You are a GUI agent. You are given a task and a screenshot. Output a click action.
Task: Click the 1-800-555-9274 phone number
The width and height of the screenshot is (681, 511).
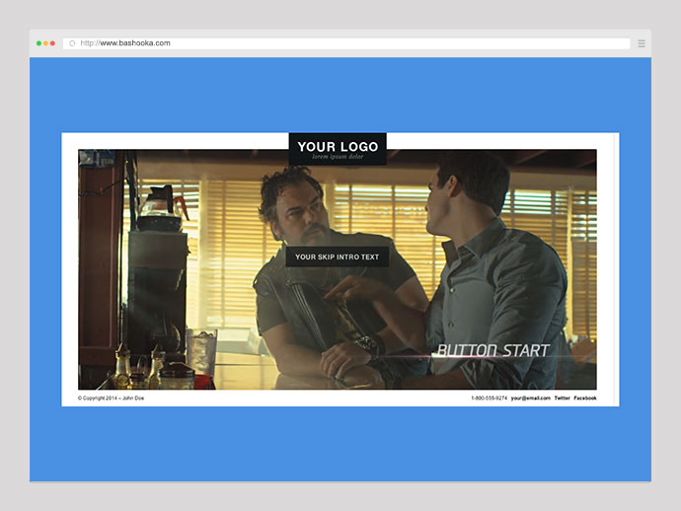click(x=489, y=399)
